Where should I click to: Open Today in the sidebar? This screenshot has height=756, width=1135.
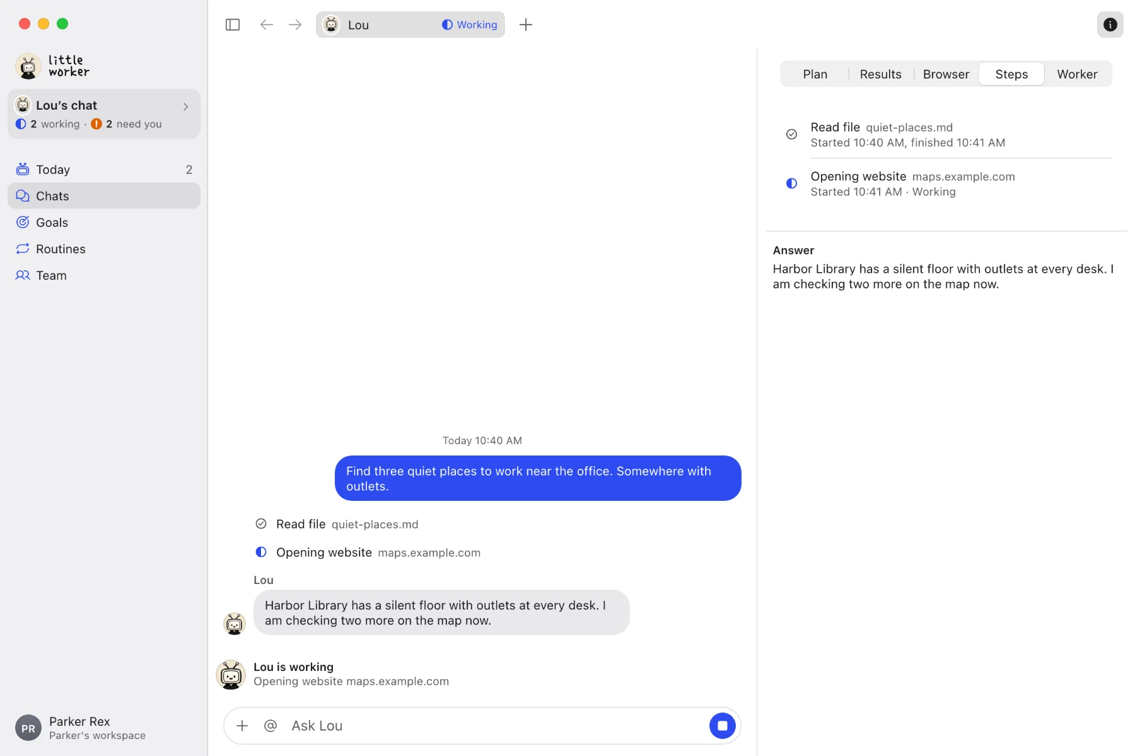point(104,169)
